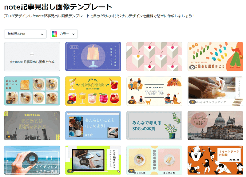246x177 pixels.
Task: Click crown badge on 洋楽のススメ template
Action: tap(9, 136)
